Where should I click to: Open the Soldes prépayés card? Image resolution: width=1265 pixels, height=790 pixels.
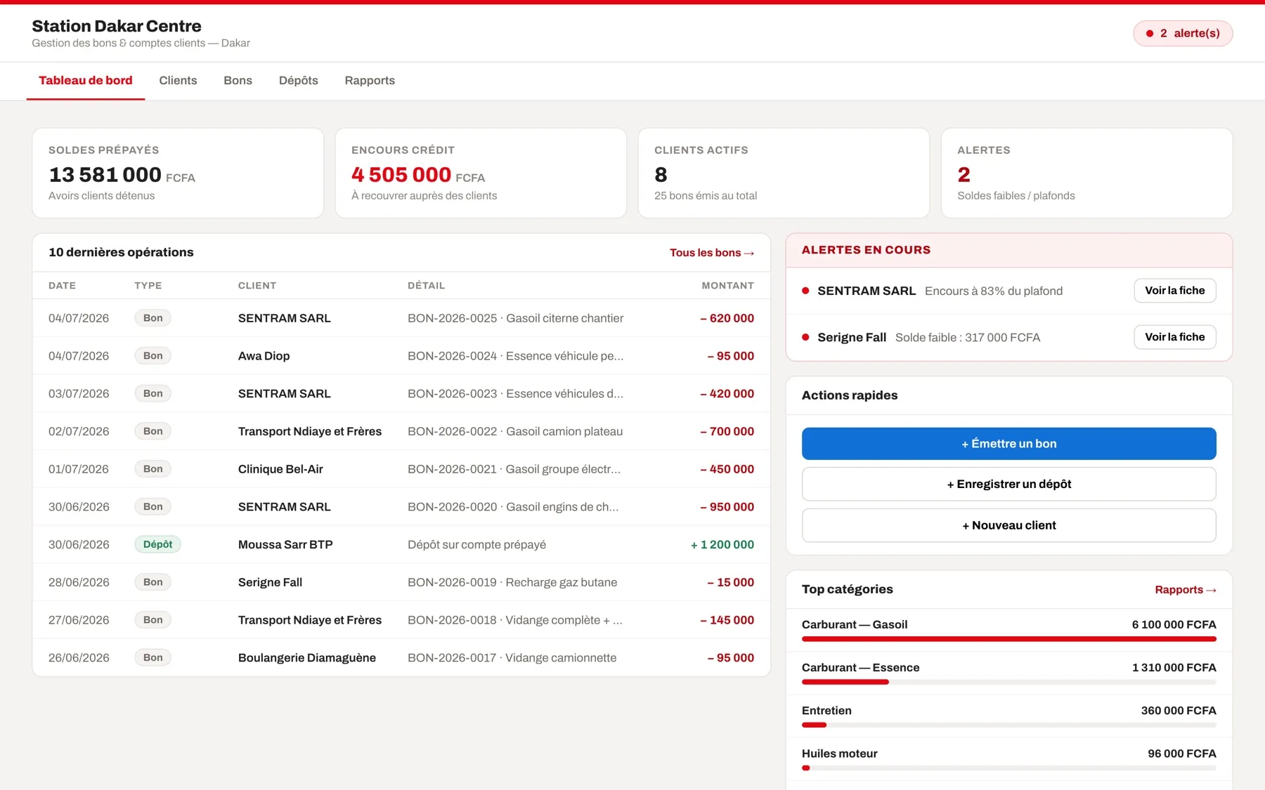pos(178,173)
